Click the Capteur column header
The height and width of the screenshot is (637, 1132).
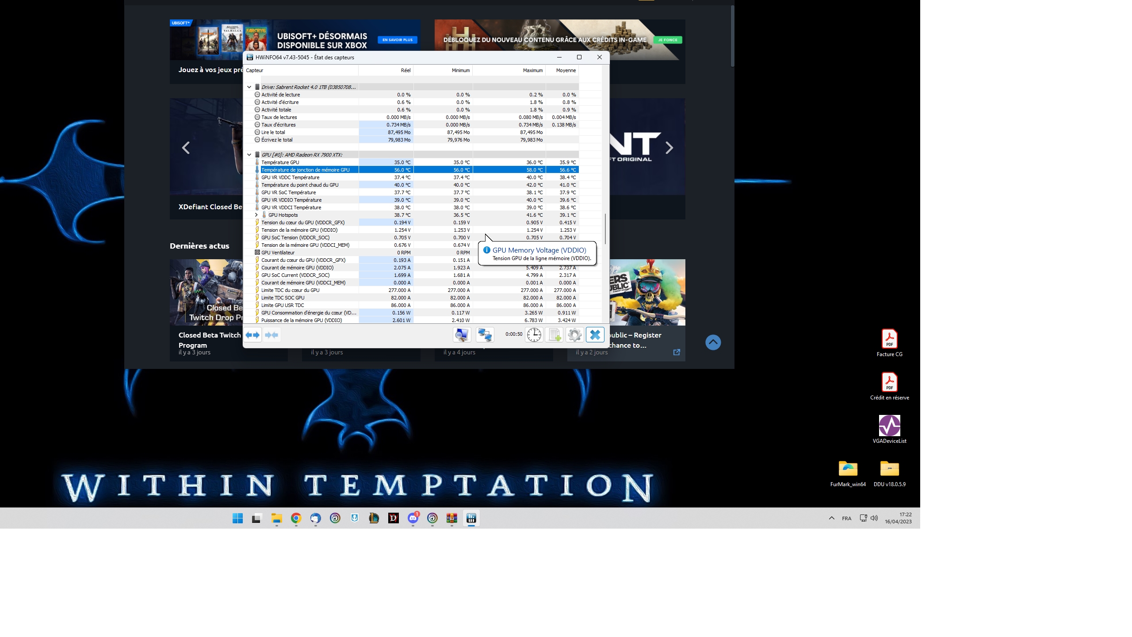(x=255, y=70)
